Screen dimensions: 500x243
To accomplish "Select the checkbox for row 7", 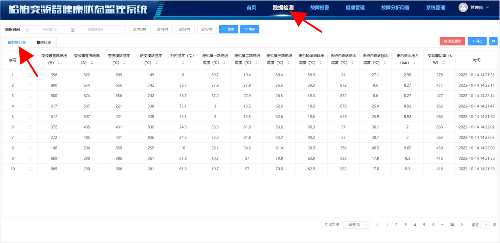I will point(30,137).
